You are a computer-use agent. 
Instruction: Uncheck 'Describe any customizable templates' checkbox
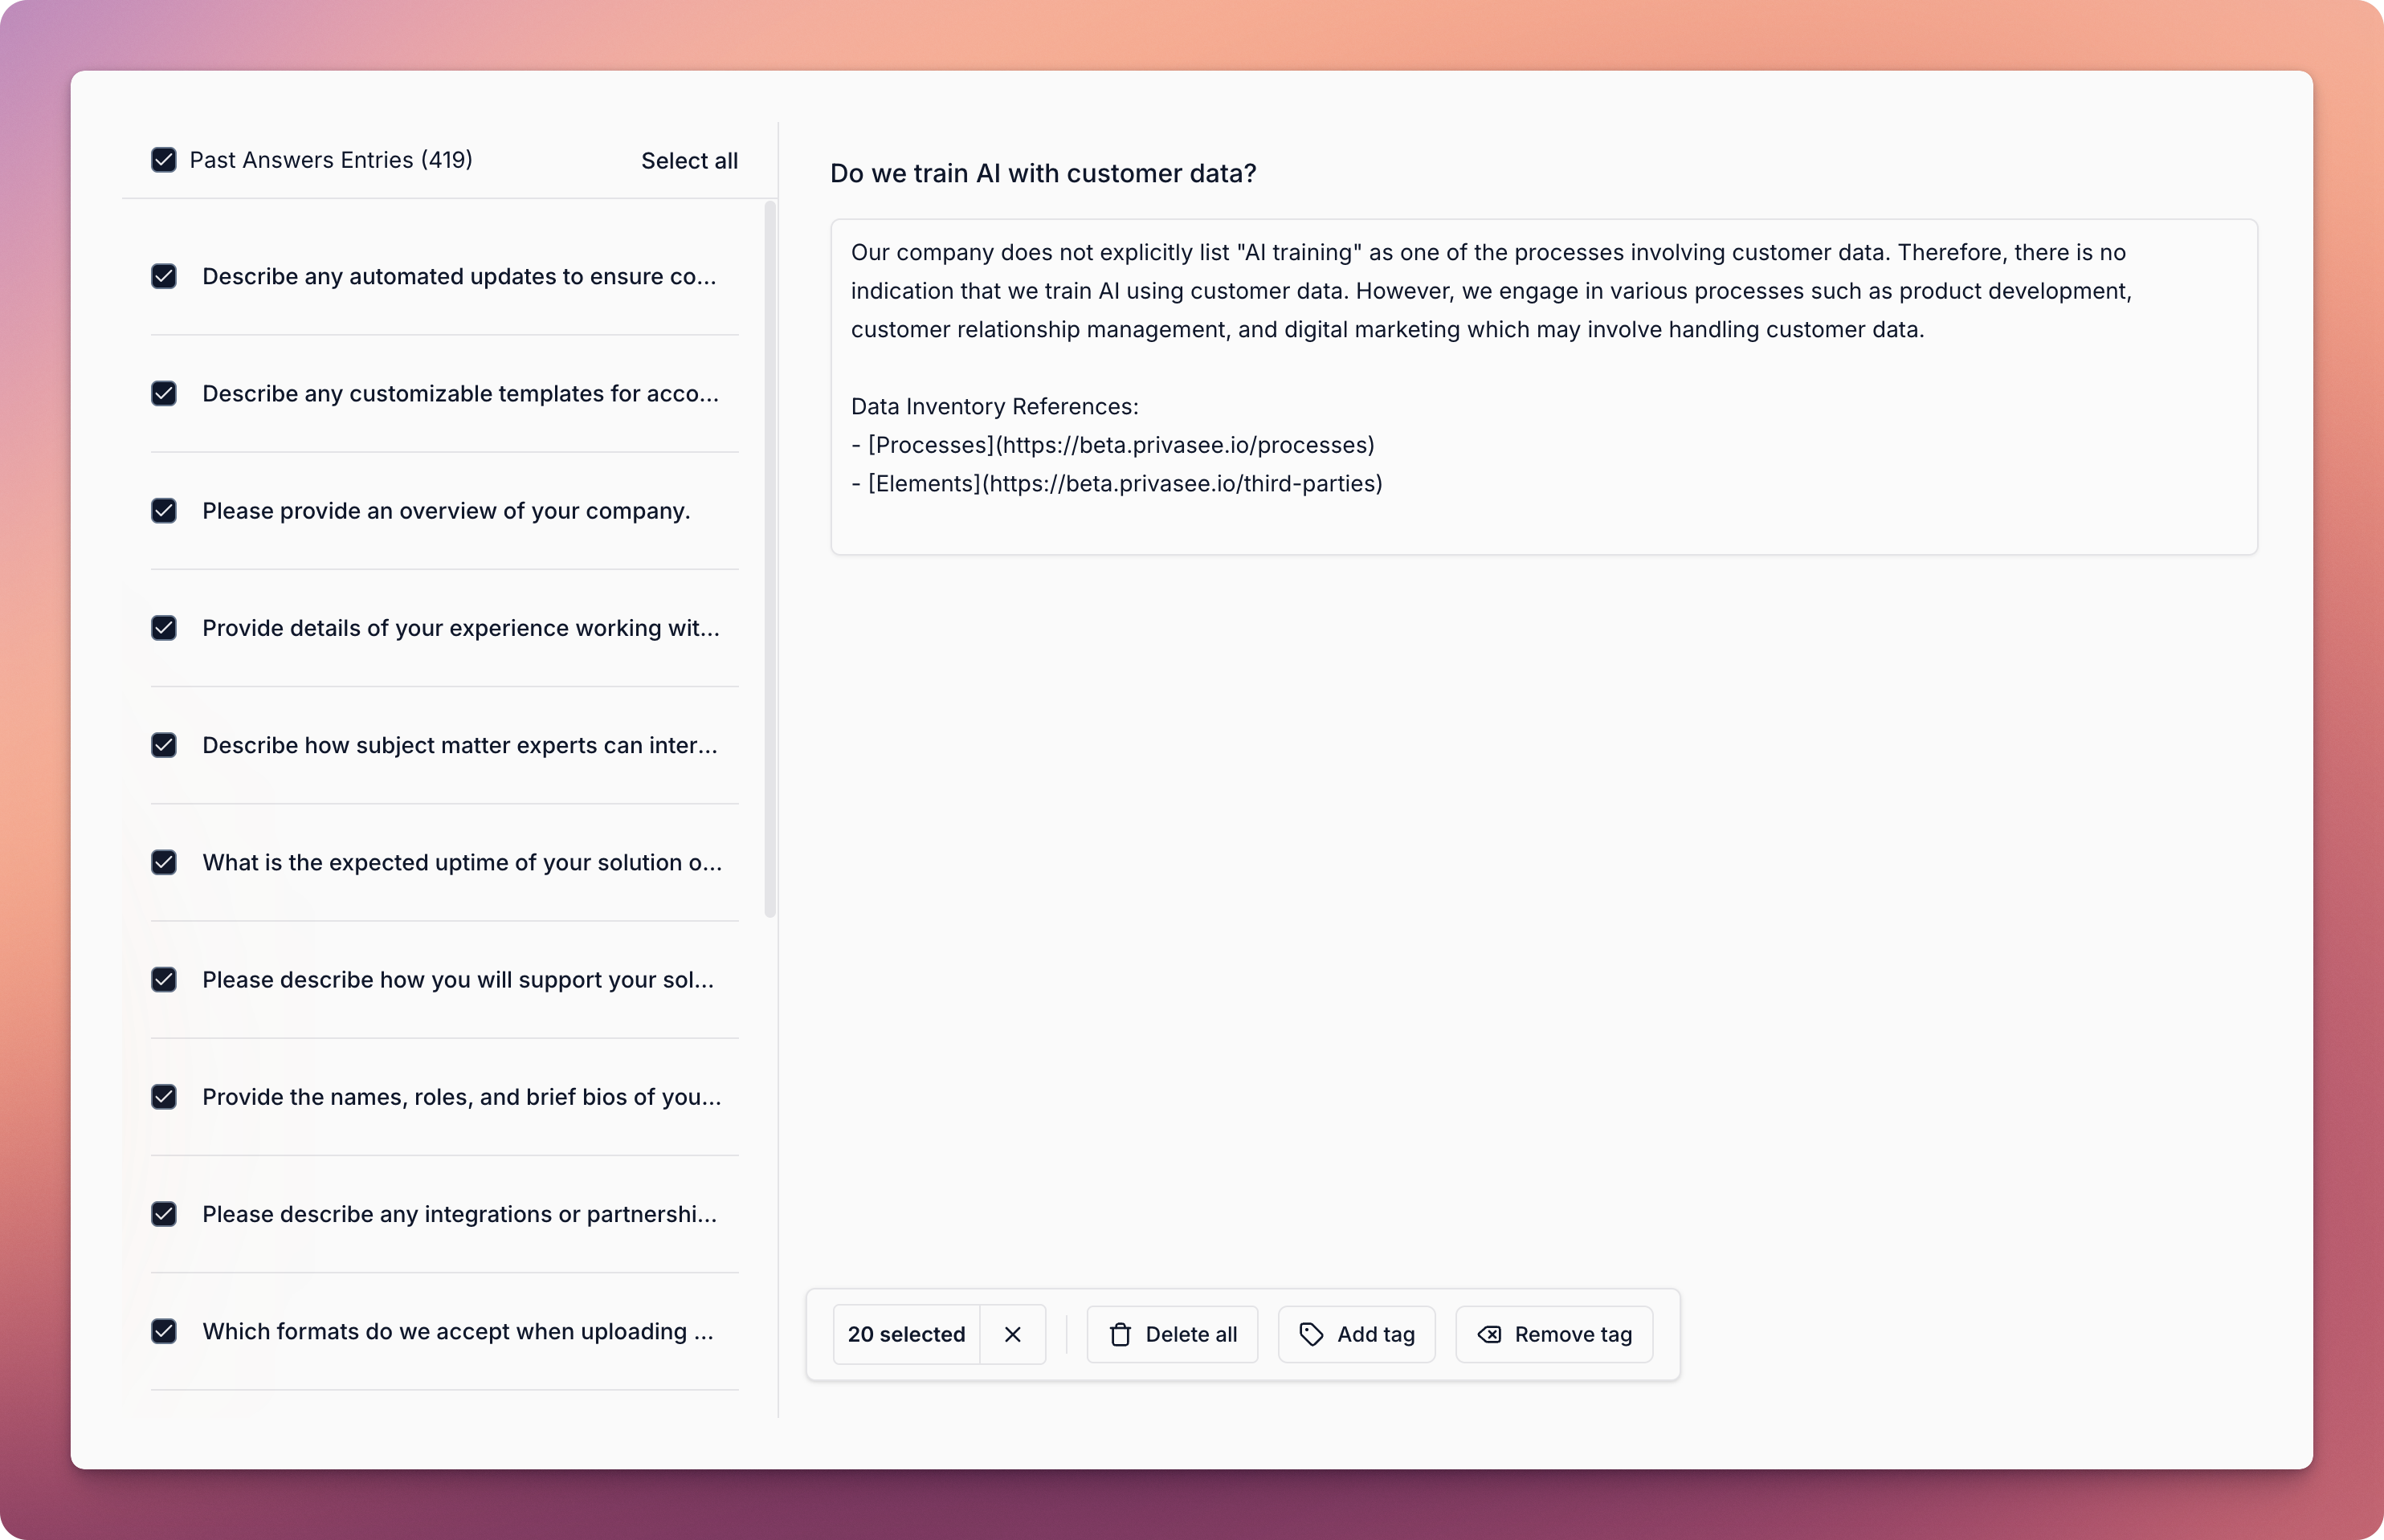[x=164, y=393]
